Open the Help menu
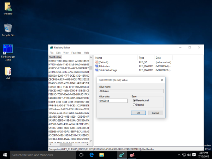This screenshot has width=212, height=159. 87,53
